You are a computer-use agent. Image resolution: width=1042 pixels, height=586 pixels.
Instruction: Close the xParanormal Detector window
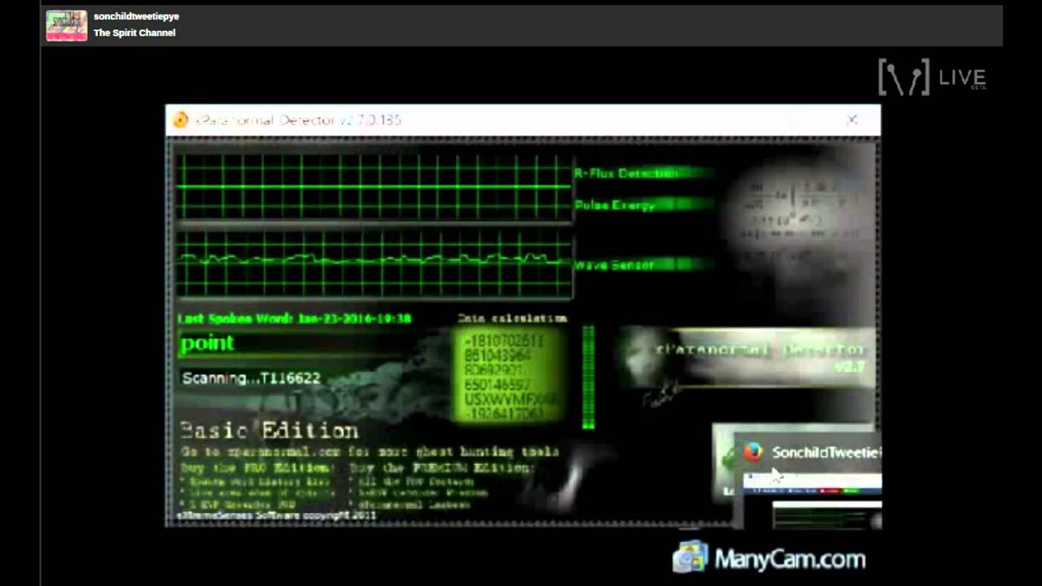[x=852, y=120]
